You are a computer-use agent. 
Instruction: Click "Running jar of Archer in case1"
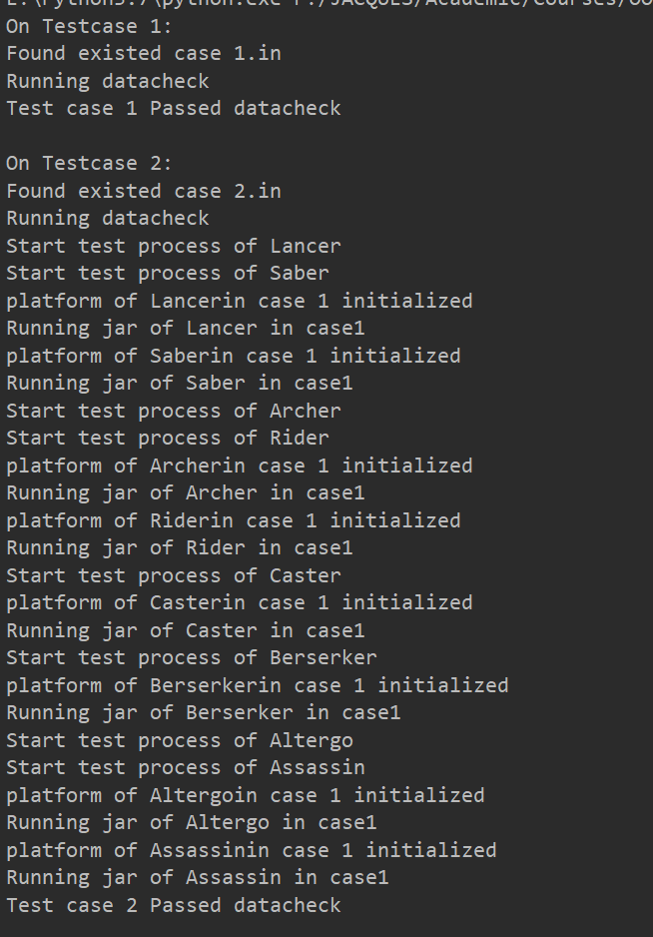[x=185, y=492]
